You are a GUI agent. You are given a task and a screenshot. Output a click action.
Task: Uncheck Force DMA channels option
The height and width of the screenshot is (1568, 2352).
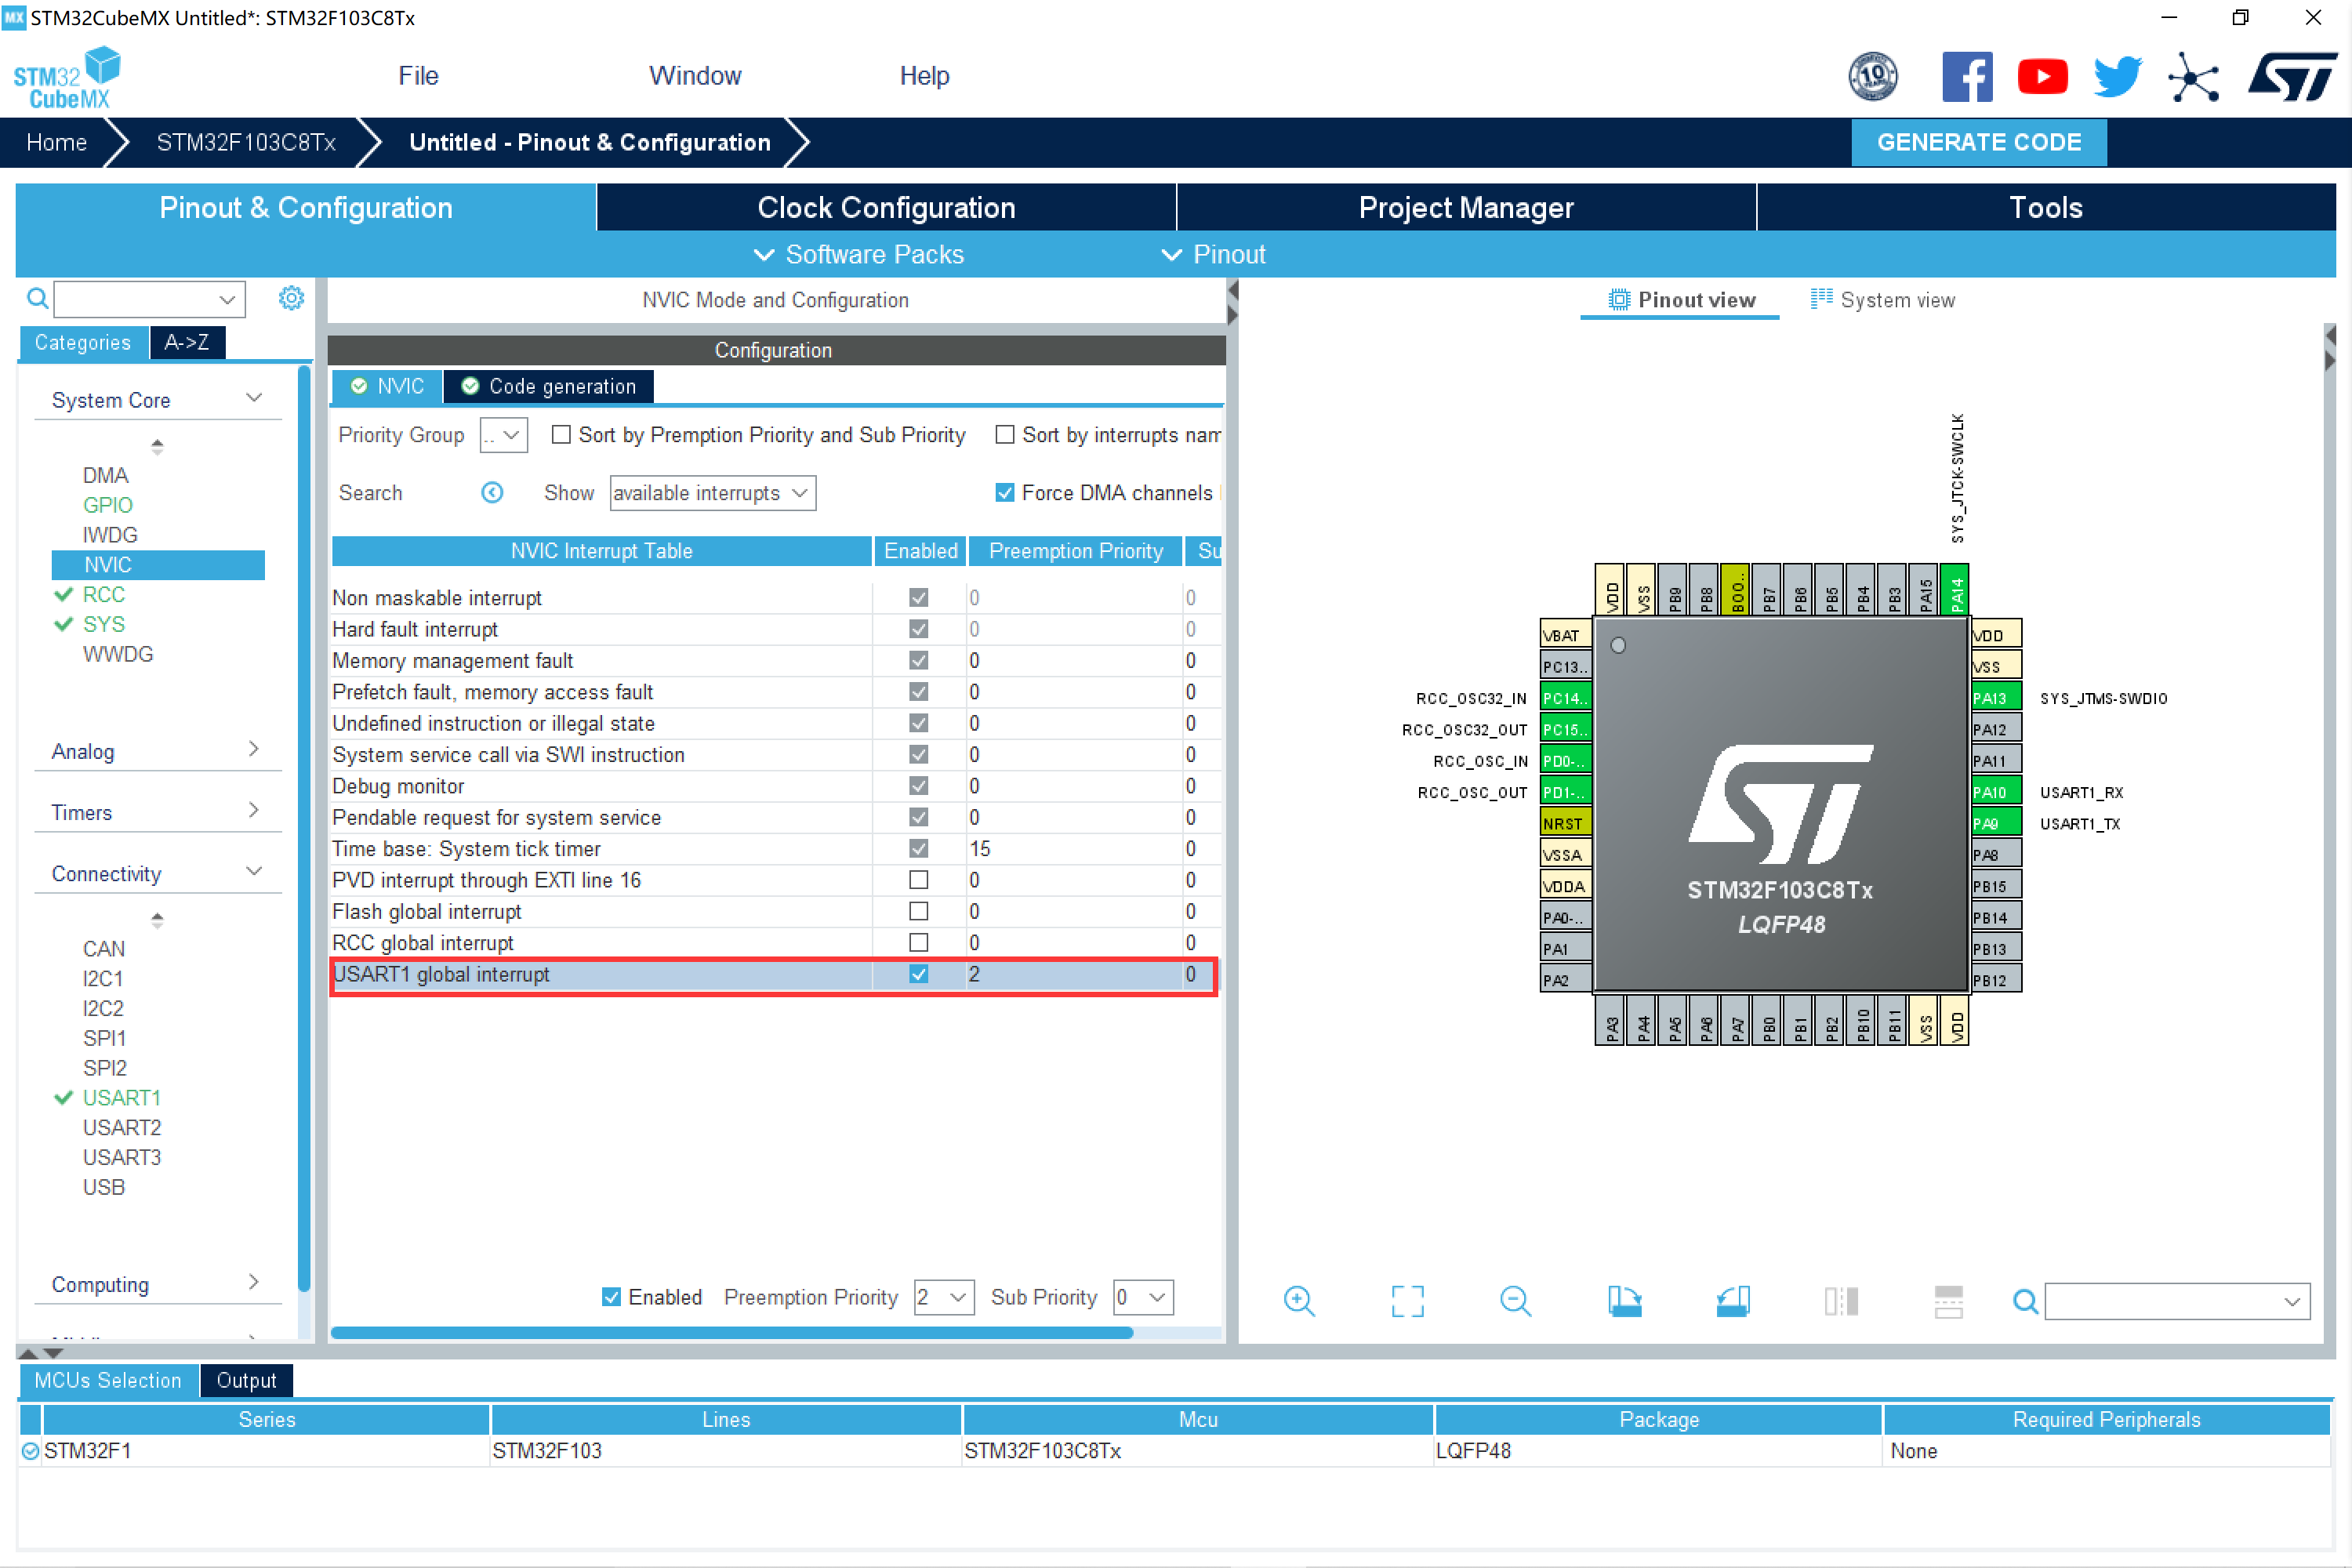1005,492
